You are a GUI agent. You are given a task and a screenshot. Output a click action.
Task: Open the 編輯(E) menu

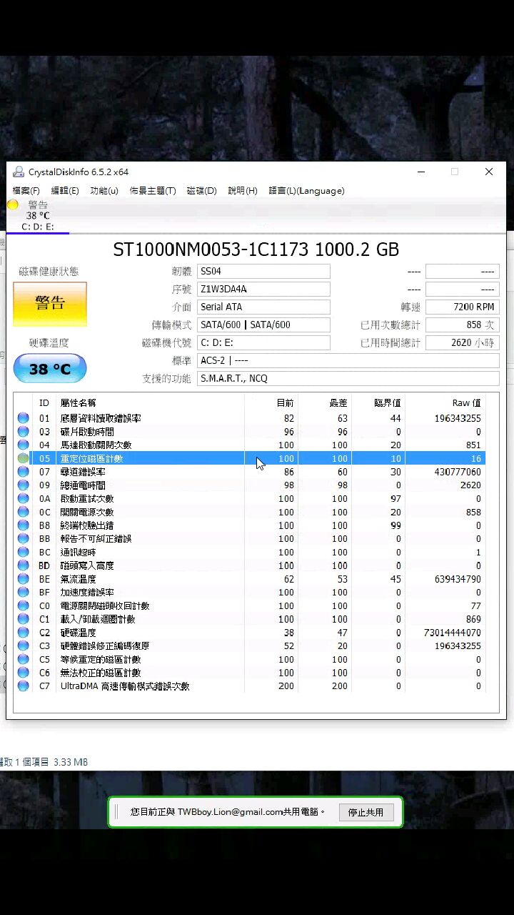click(x=65, y=191)
